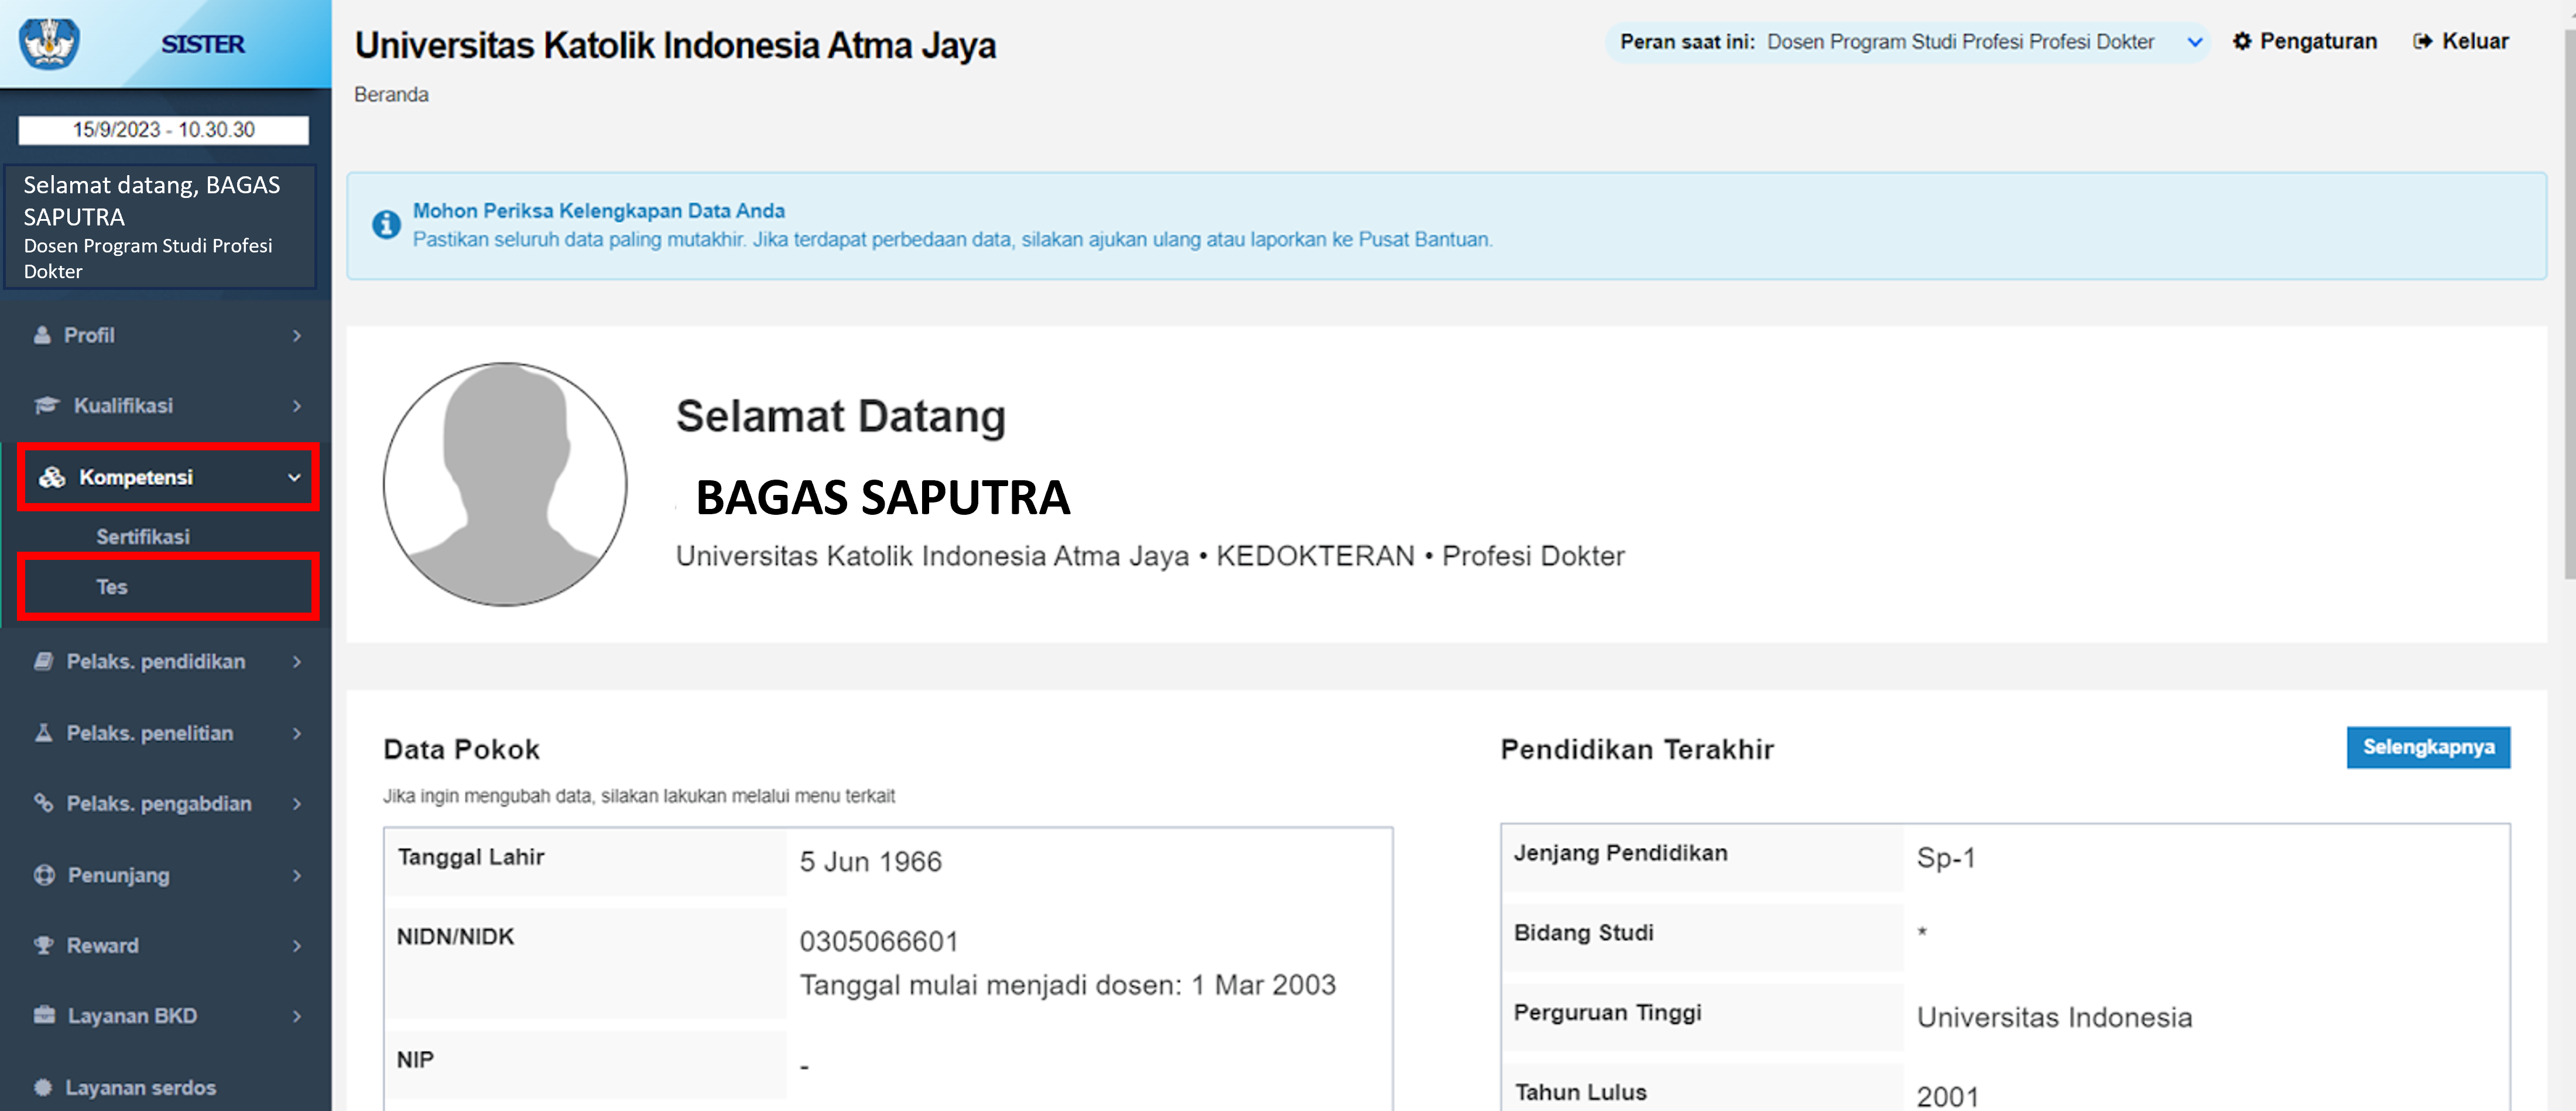The height and width of the screenshot is (1111, 2576).
Task: Click the Kualifikasi graduation cap icon
Action: pyautogui.click(x=47, y=405)
